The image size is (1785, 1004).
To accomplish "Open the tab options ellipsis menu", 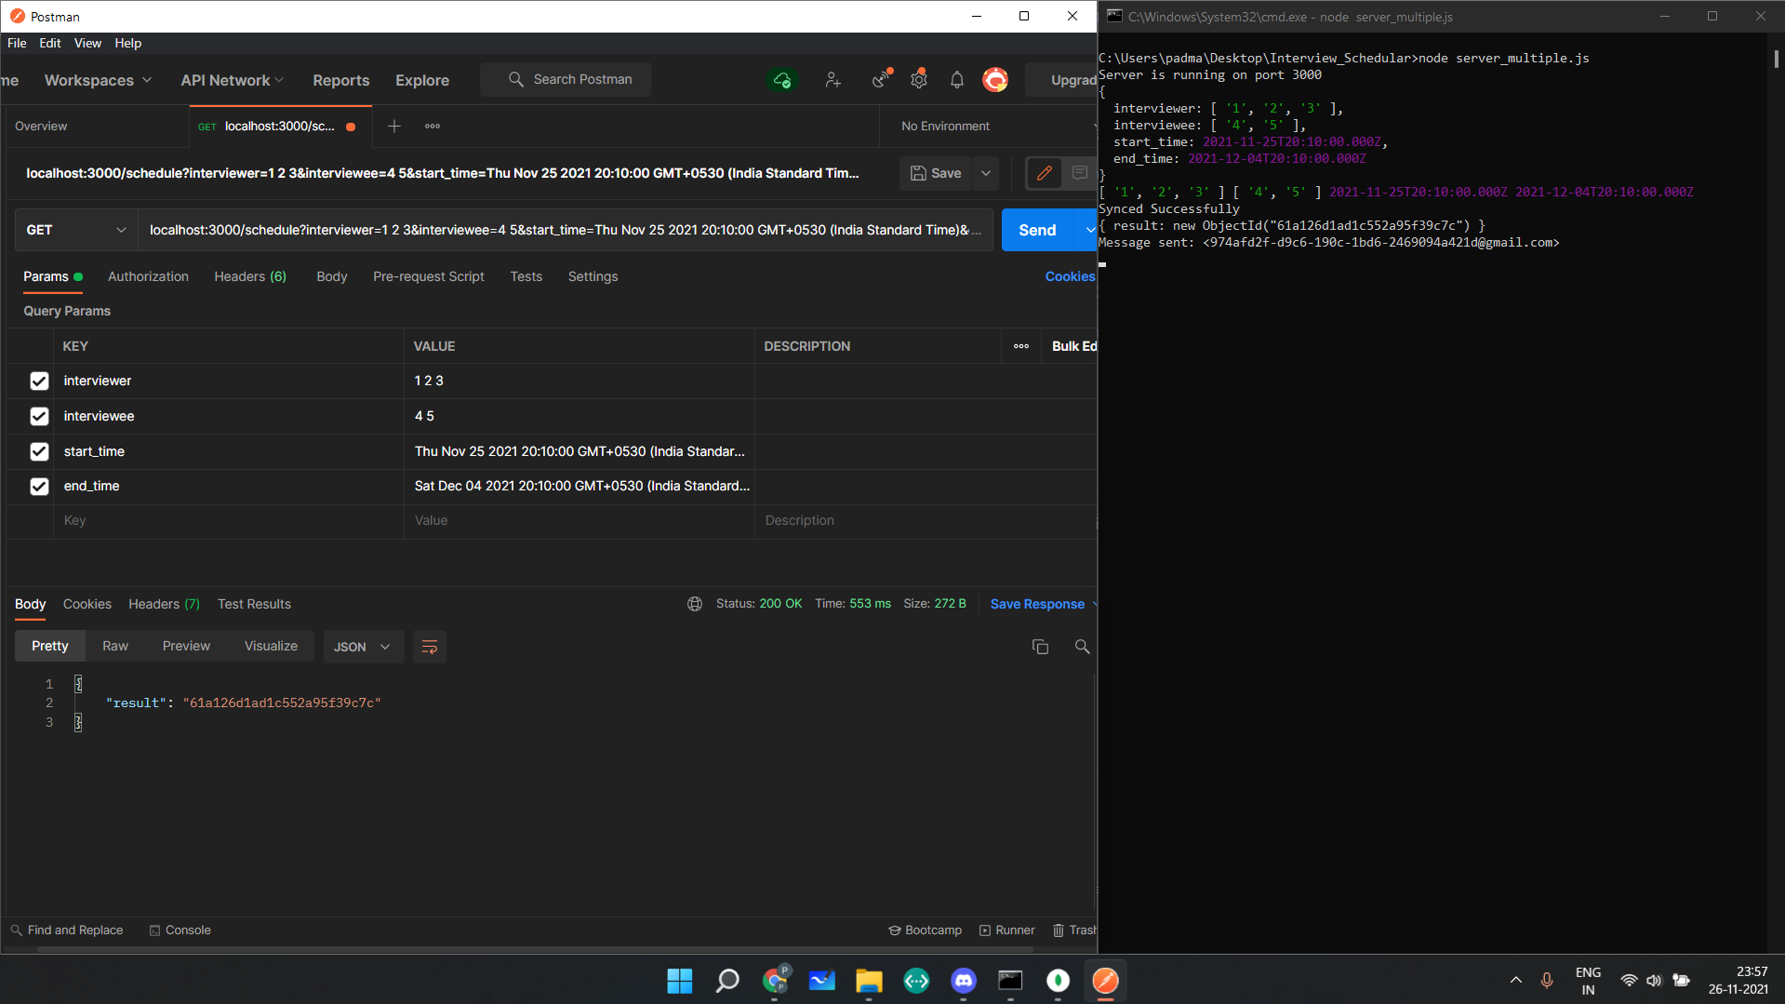I will pyautogui.click(x=433, y=126).
